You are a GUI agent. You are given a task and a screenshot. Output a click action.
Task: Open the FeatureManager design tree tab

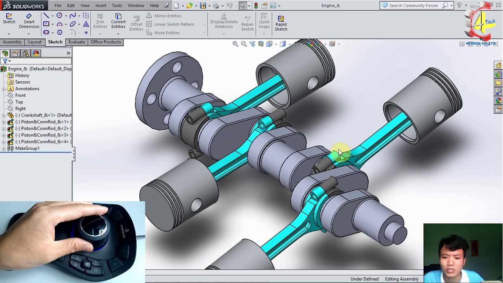[x=5, y=53]
